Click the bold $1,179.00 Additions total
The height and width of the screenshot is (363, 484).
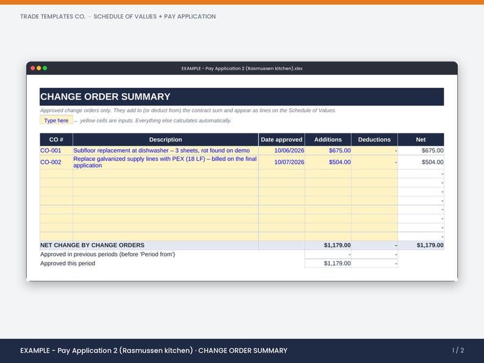[x=328, y=245]
